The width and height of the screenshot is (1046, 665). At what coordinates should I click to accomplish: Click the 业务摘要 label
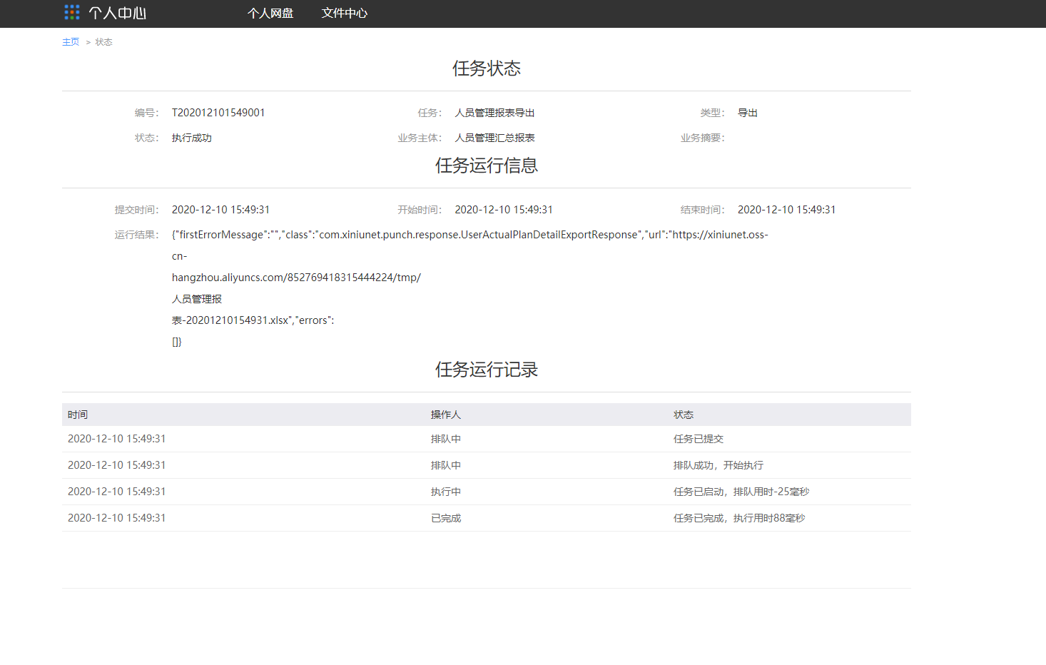tap(703, 138)
